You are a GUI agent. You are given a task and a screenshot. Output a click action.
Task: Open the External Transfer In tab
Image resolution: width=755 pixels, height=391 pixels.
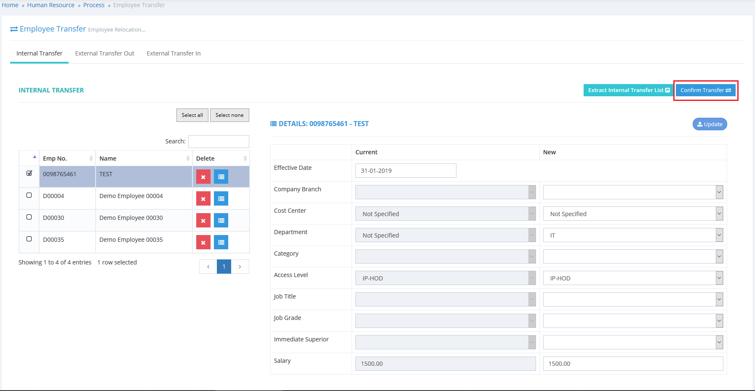click(173, 53)
